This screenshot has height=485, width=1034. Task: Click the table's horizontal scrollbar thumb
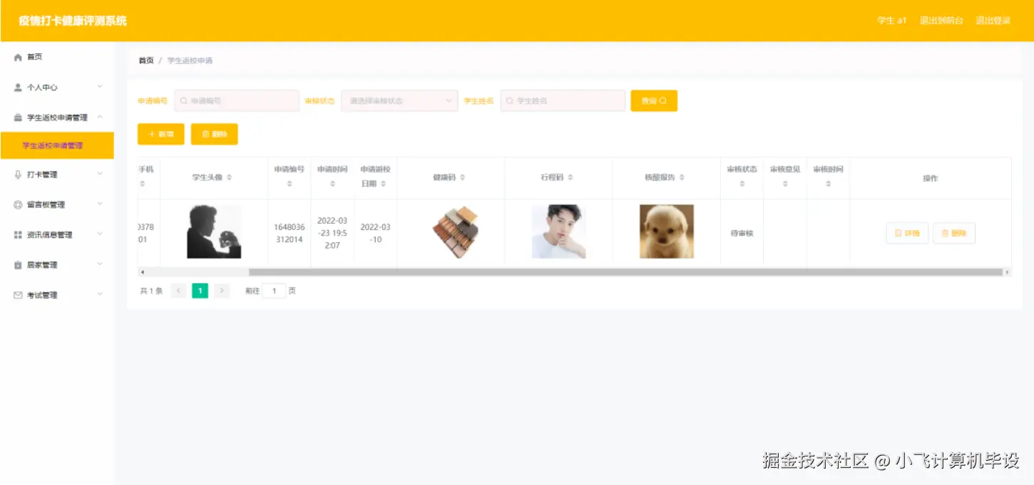point(625,272)
